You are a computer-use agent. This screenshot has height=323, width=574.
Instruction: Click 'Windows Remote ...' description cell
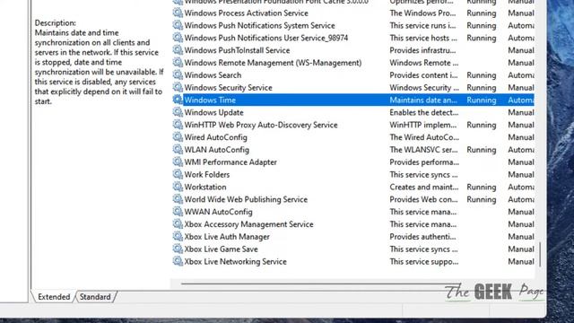click(x=424, y=63)
